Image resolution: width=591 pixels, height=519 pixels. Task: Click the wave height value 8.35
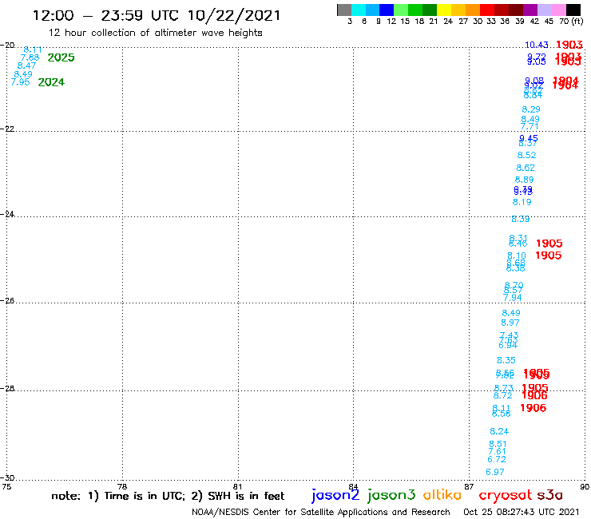506,360
